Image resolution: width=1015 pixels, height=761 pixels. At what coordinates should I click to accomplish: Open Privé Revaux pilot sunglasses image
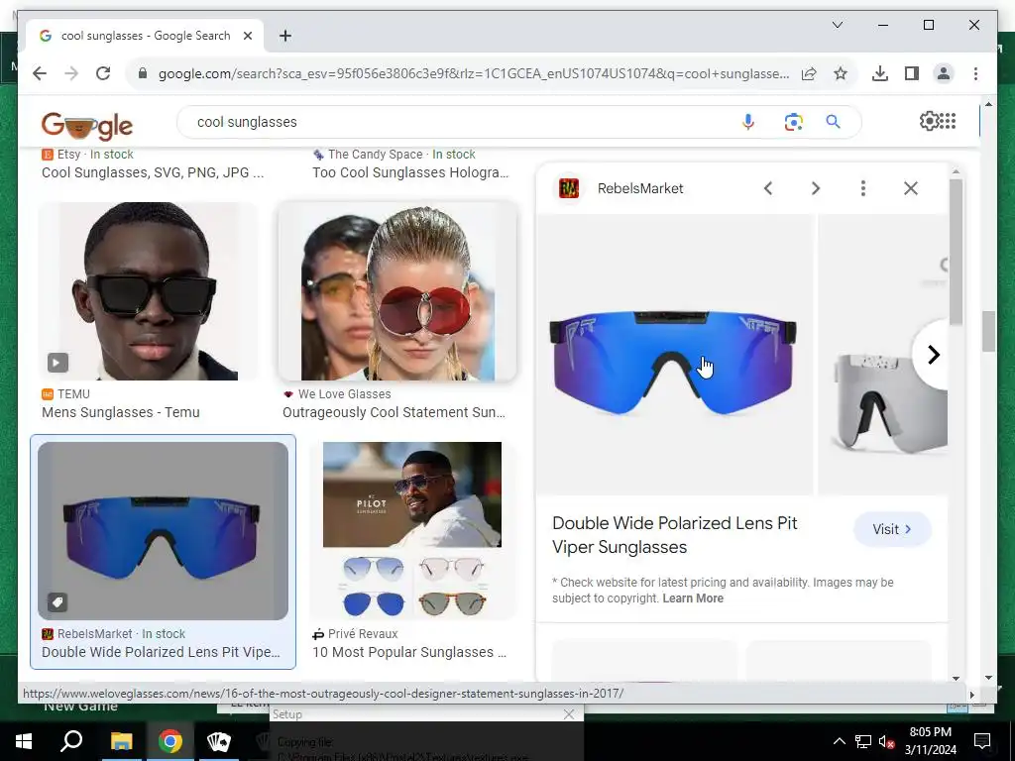coord(412,531)
